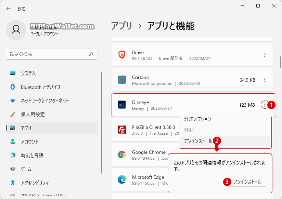The width and height of the screenshot is (282, 199).
Task: Click the Disney+ app icon
Action: tap(122, 105)
